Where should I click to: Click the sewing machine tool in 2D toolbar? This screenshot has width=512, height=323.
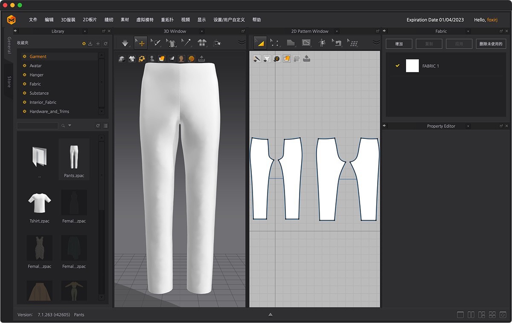click(337, 43)
